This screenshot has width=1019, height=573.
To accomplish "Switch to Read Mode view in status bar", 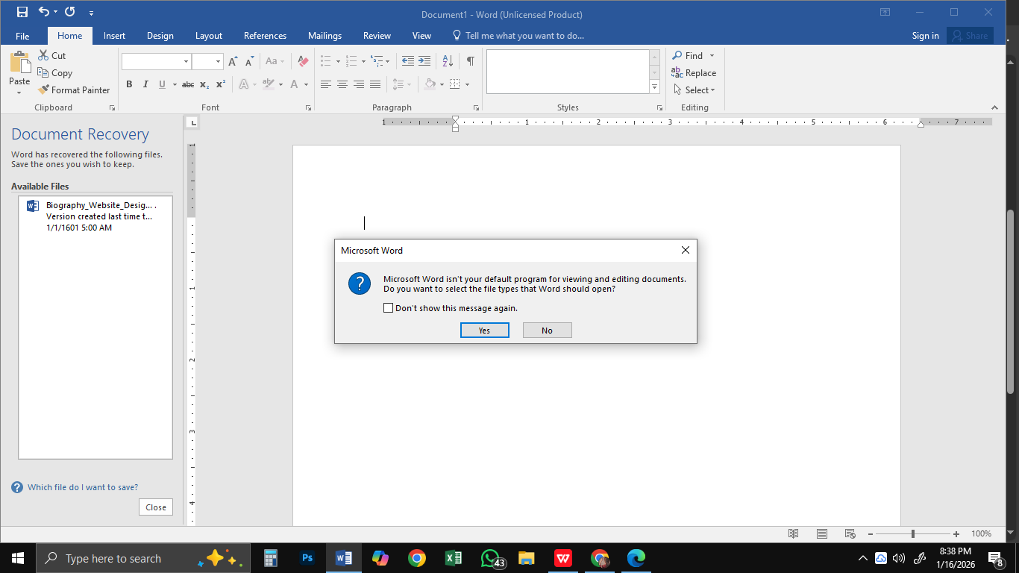I will 794,534.
